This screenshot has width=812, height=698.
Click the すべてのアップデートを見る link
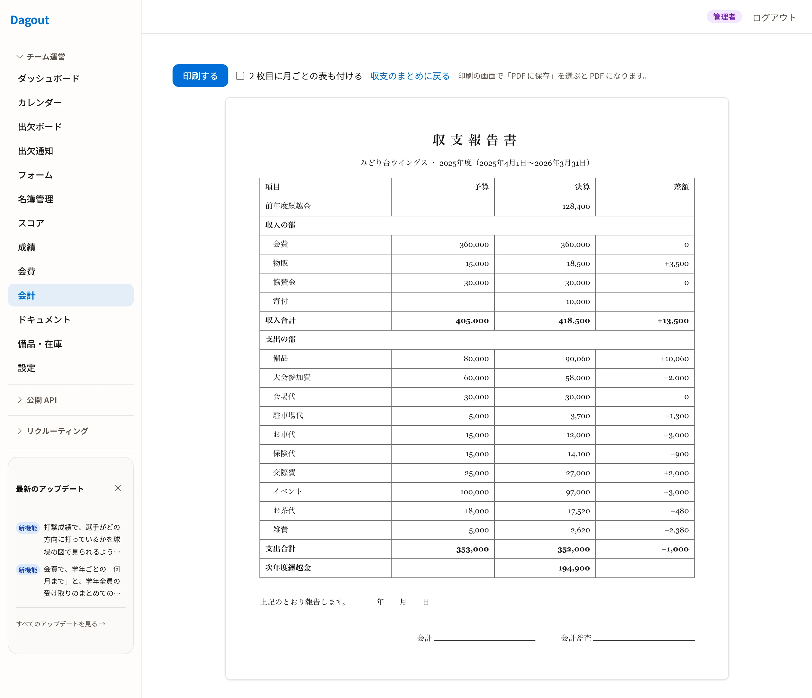[x=61, y=623]
